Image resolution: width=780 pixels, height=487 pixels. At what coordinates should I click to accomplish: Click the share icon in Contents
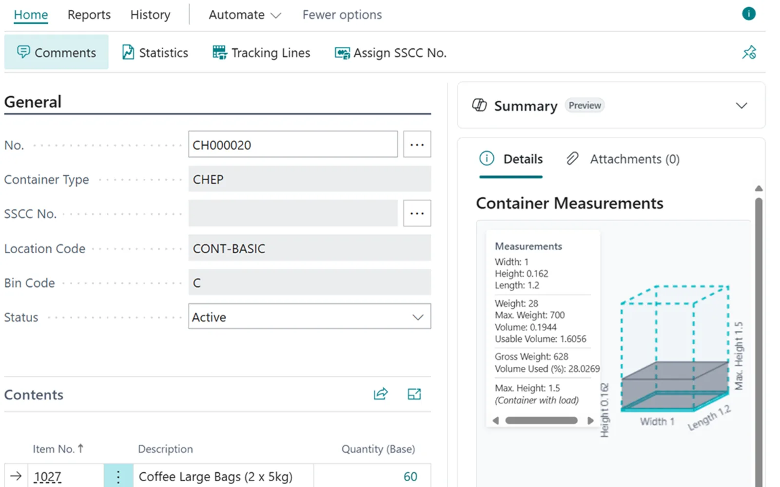[381, 393]
